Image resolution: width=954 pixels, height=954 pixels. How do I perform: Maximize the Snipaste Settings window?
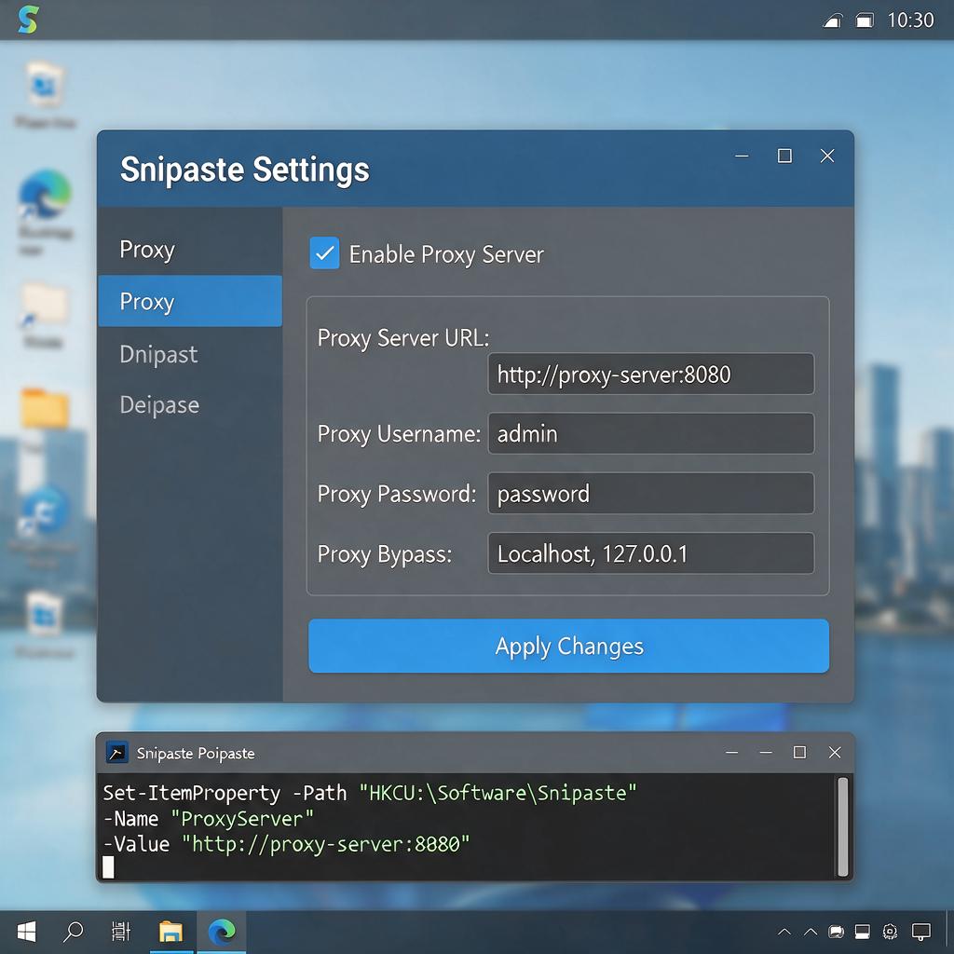click(784, 157)
